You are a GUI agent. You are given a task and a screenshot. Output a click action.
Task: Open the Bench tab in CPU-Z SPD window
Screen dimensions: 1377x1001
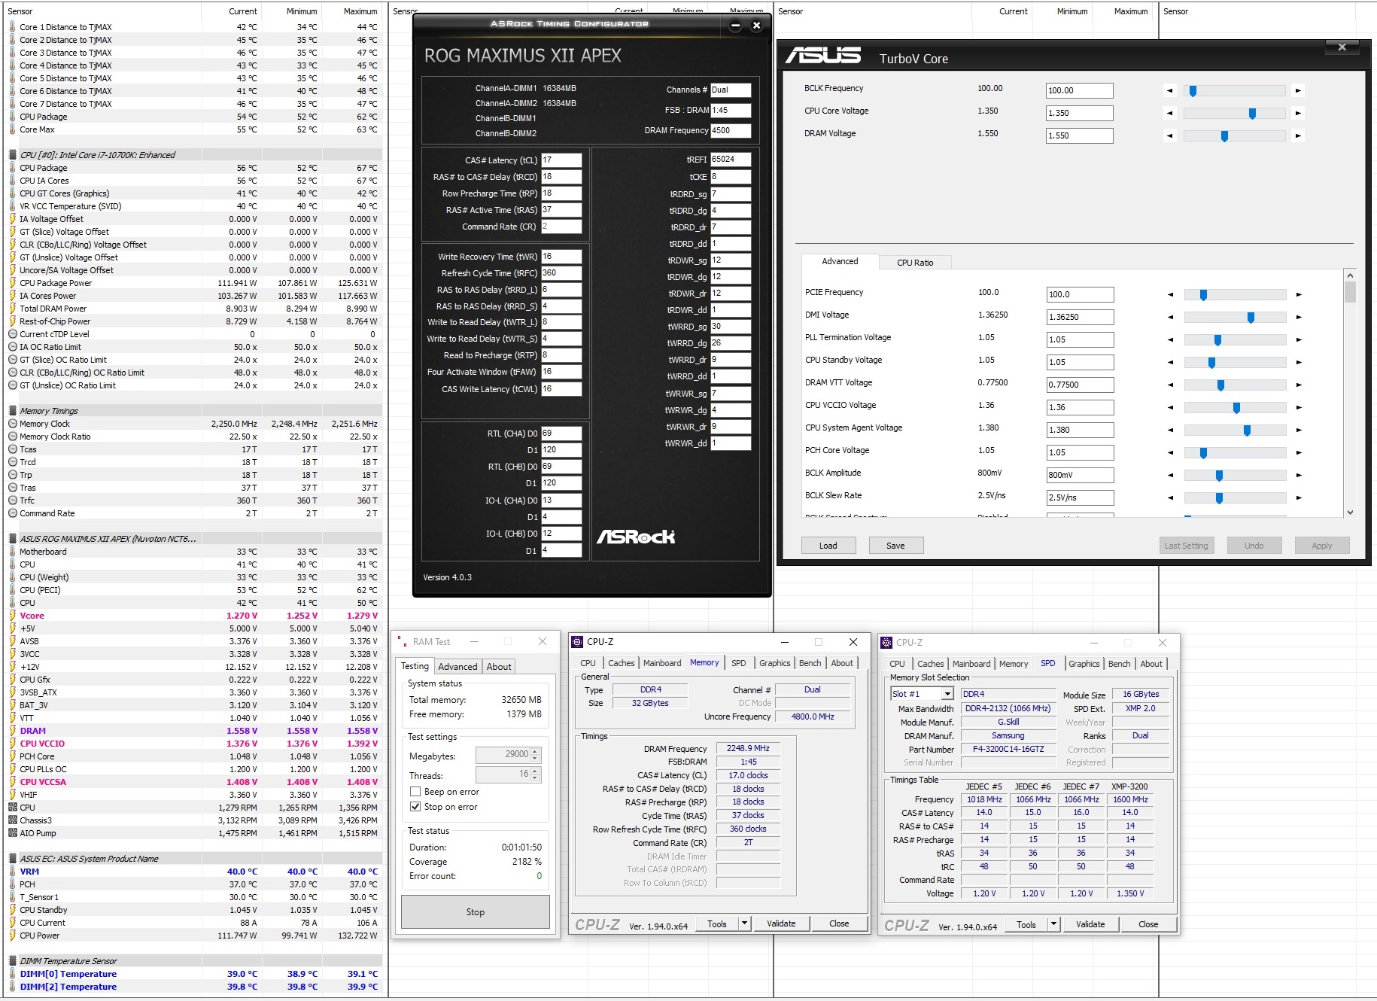[1120, 664]
